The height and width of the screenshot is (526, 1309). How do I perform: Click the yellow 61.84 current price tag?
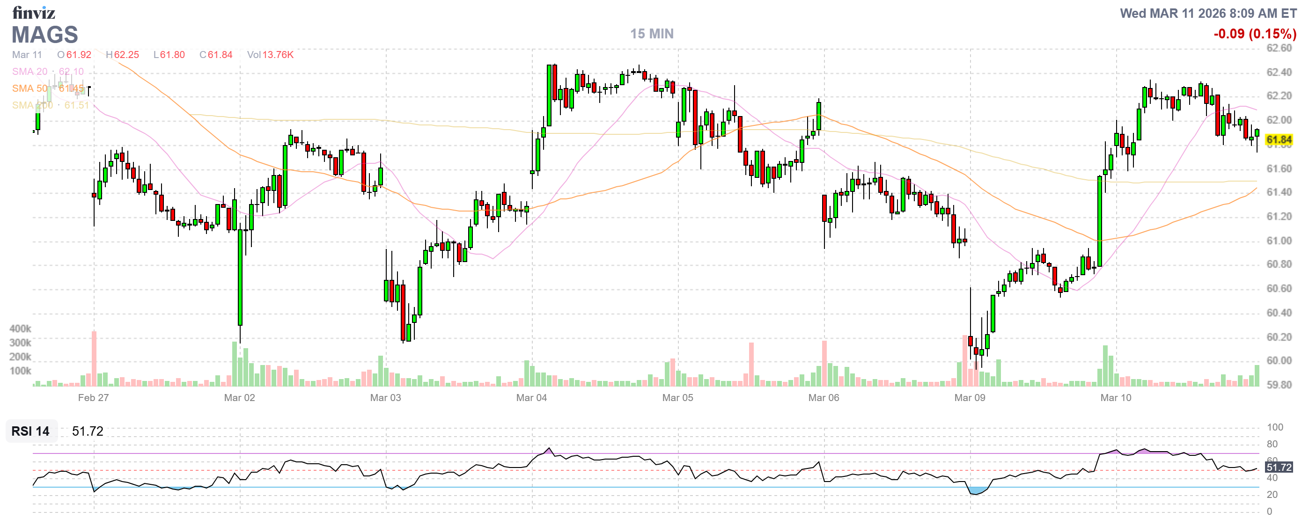1279,139
